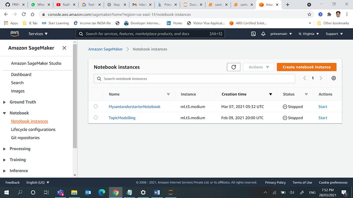This screenshot has width=353, height=198.
Task: Open Feedback in the footer
Action: click(x=13, y=183)
